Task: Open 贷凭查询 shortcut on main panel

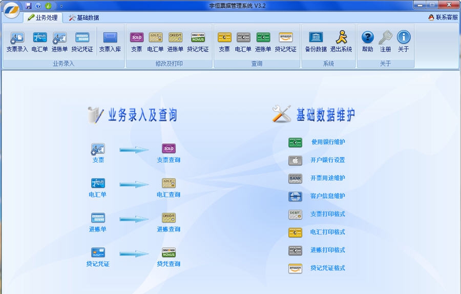Action: click(x=169, y=257)
